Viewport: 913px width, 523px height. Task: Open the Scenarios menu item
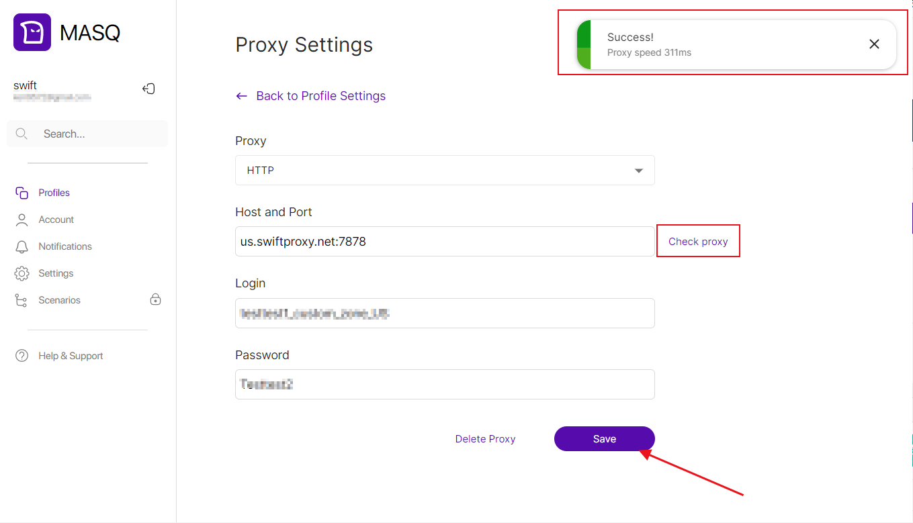click(59, 300)
